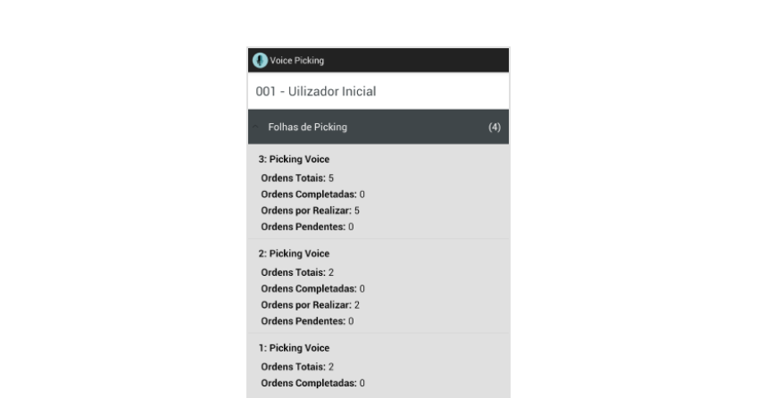
Task: Open picking sheet 2: Picking Voice
Action: pyautogui.click(x=294, y=254)
